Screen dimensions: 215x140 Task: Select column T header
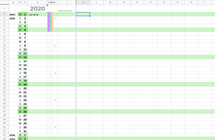205,2
